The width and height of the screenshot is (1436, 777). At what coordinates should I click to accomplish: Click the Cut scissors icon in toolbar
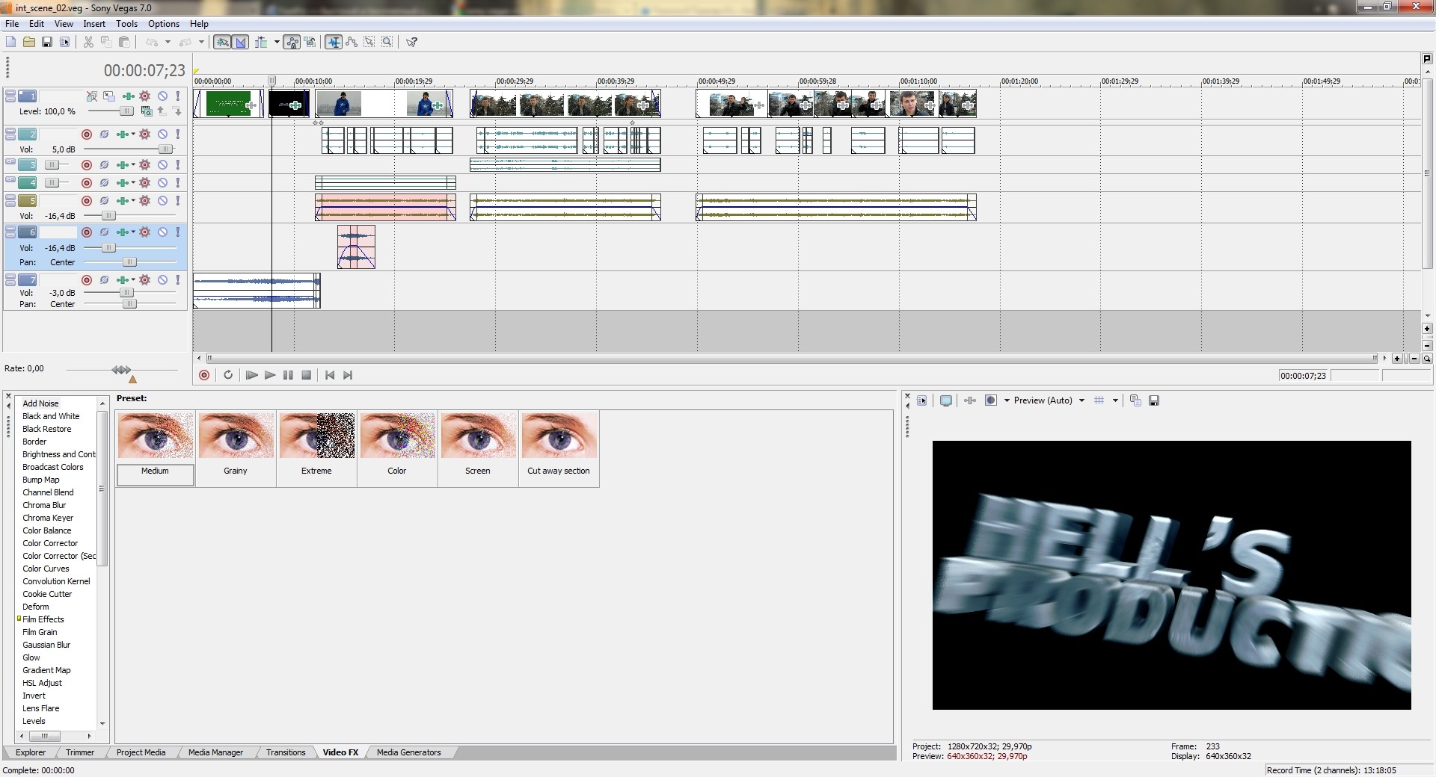[88, 42]
